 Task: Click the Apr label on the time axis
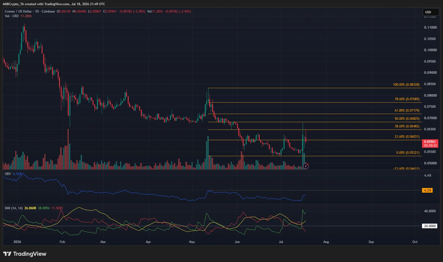[x=148, y=242]
